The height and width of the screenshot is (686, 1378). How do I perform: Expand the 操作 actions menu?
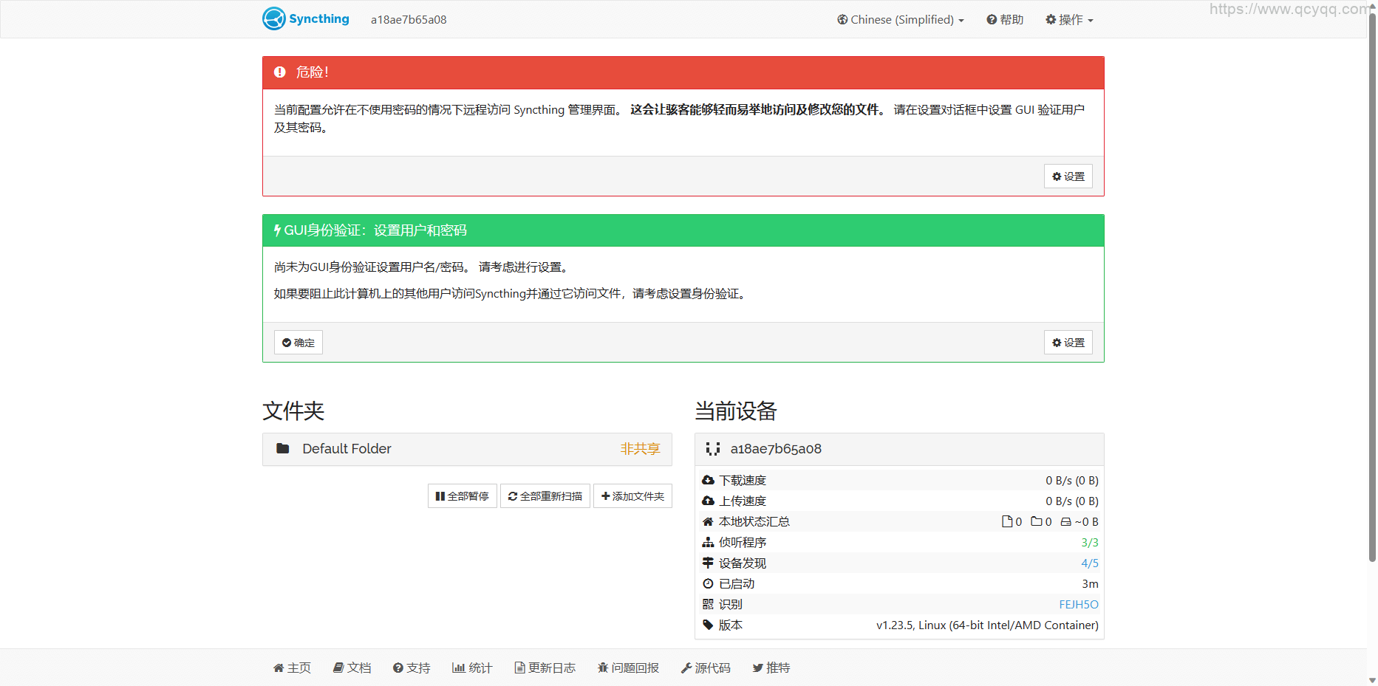(x=1069, y=20)
